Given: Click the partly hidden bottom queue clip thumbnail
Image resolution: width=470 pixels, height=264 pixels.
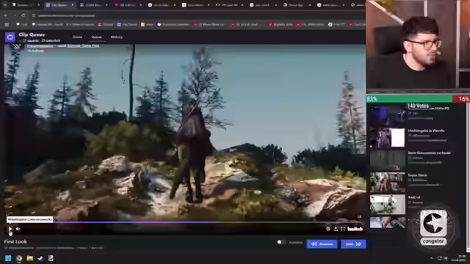Looking at the screenshot, I should tap(387, 222).
